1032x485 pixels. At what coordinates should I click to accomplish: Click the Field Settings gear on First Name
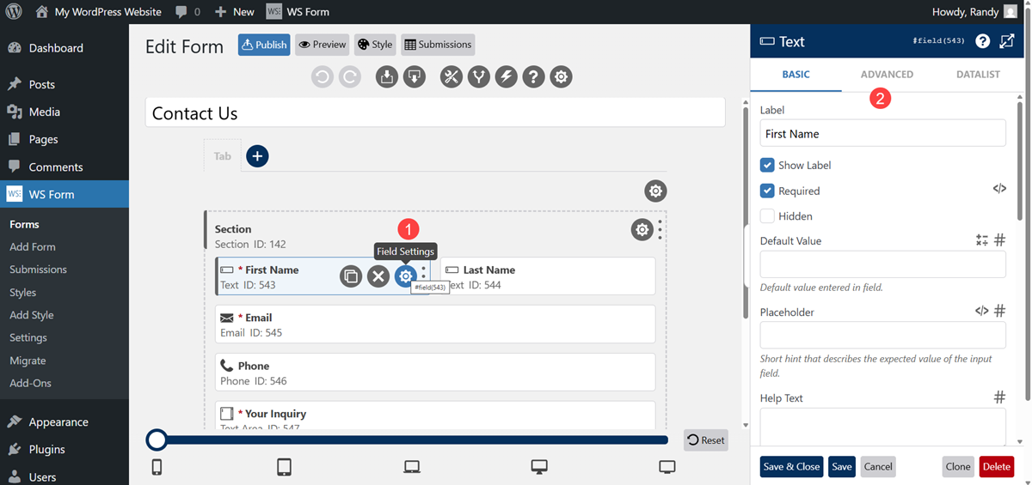pyautogui.click(x=405, y=276)
